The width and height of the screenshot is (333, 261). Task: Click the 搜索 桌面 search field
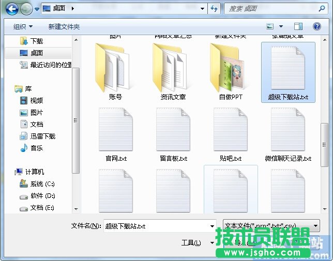[x=269, y=9]
